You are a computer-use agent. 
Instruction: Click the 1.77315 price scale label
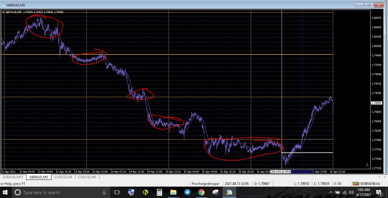click(x=377, y=168)
